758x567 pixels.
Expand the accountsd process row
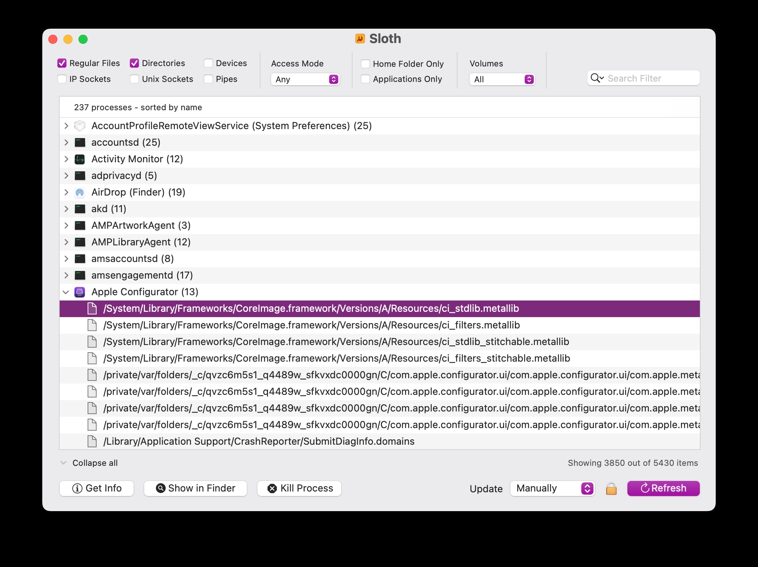[x=66, y=142]
